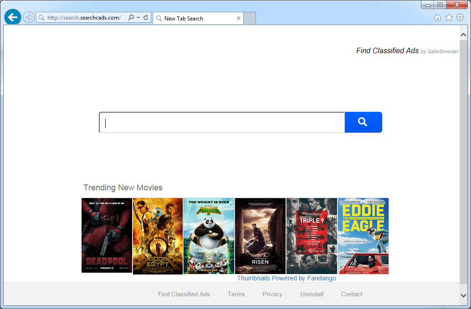The image size is (471, 309).
Task: Open the Uninstall footer link
Action: tap(312, 294)
